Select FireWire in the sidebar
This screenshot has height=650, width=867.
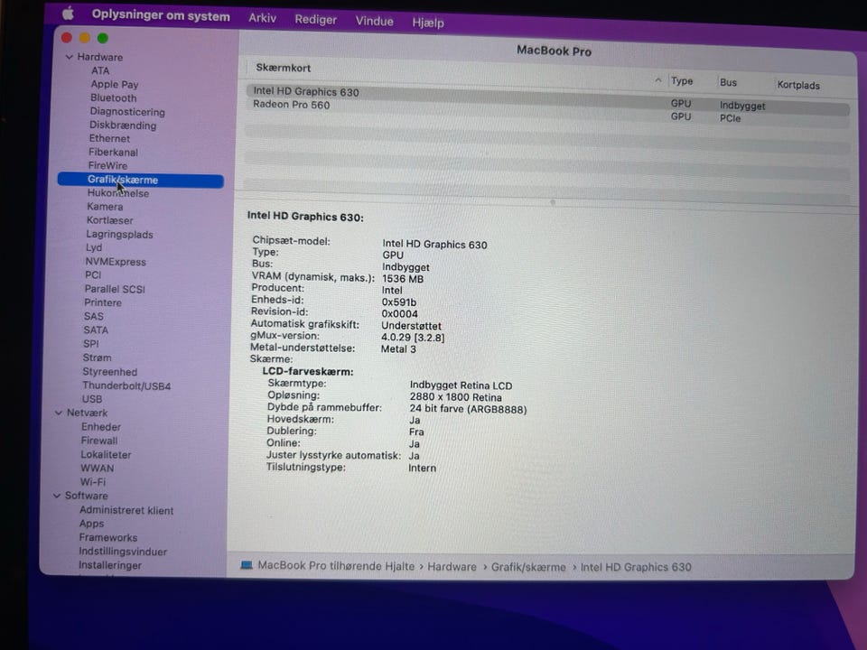point(107,166)
